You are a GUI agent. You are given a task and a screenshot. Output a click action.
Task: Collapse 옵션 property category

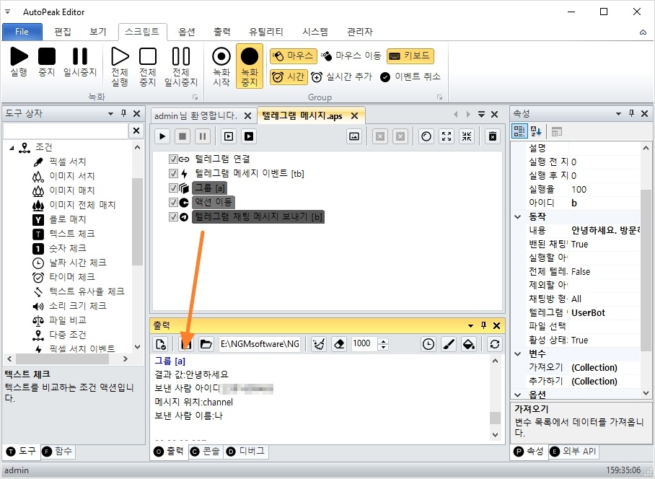pyautogui.click(x=518, y=394)
